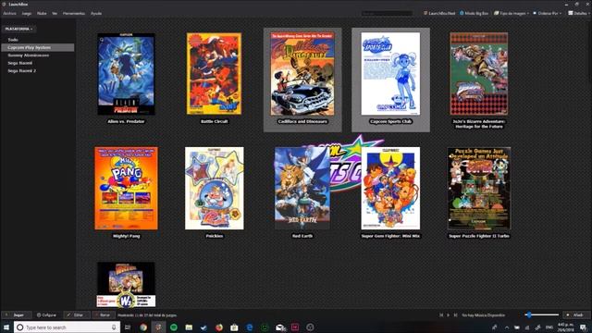This screenshot has height=333, width=592.
Task: Open the notification center icon
Action: pyautogui.click(x=584, y=327)
